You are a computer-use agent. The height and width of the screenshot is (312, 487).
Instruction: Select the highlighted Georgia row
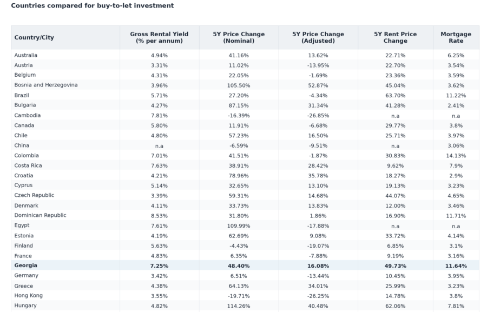pos(245,265)
